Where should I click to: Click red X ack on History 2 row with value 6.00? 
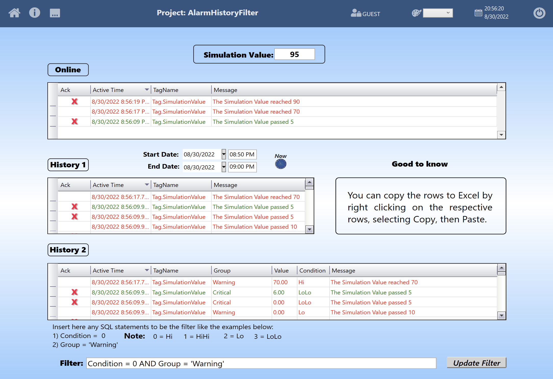click(x=74, y=292)
